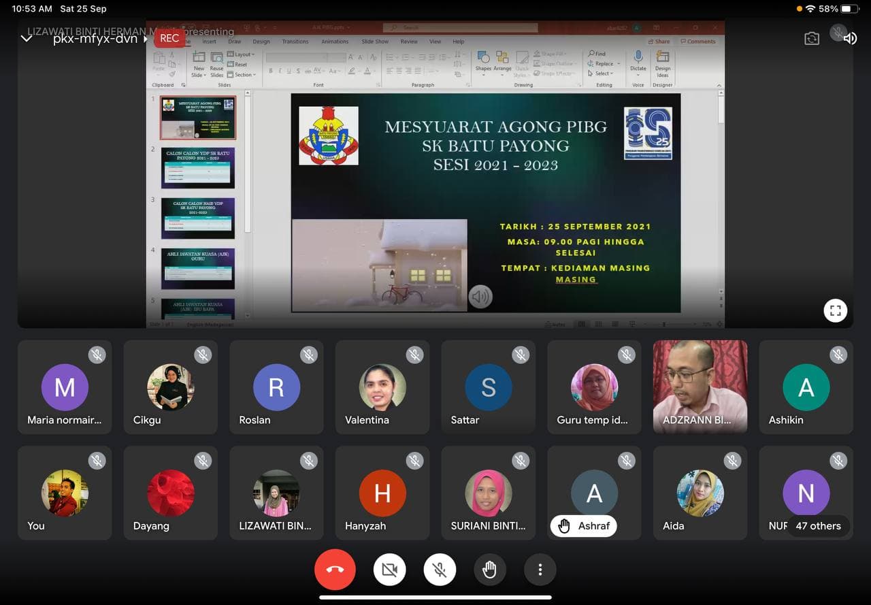
Task: Tap the mute indicator on Sattar's tile
Action: [x=521, y=355]
